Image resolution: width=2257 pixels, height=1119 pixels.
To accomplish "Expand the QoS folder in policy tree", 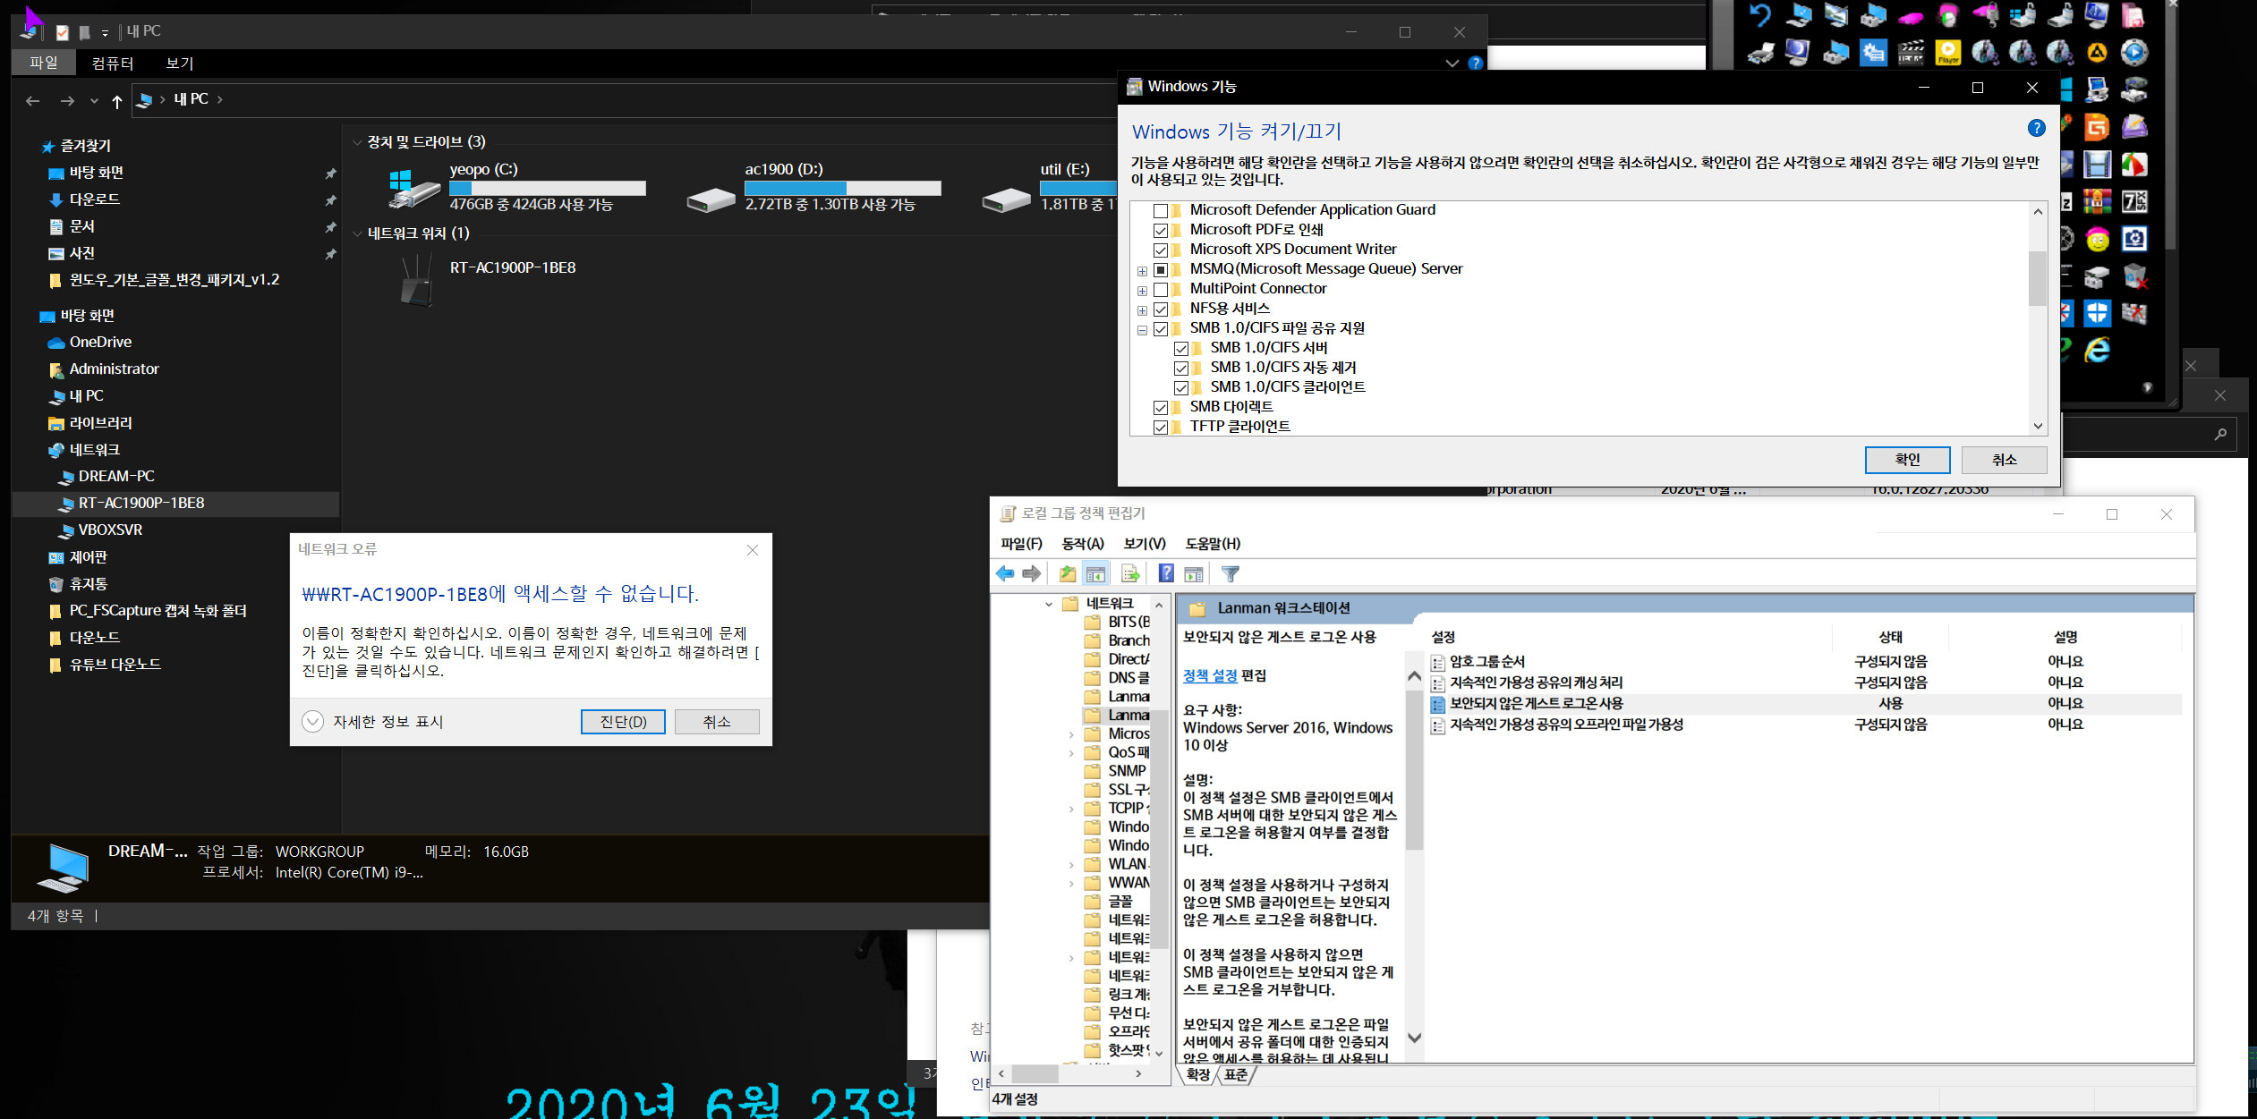I will click(x=1071, y=753).
